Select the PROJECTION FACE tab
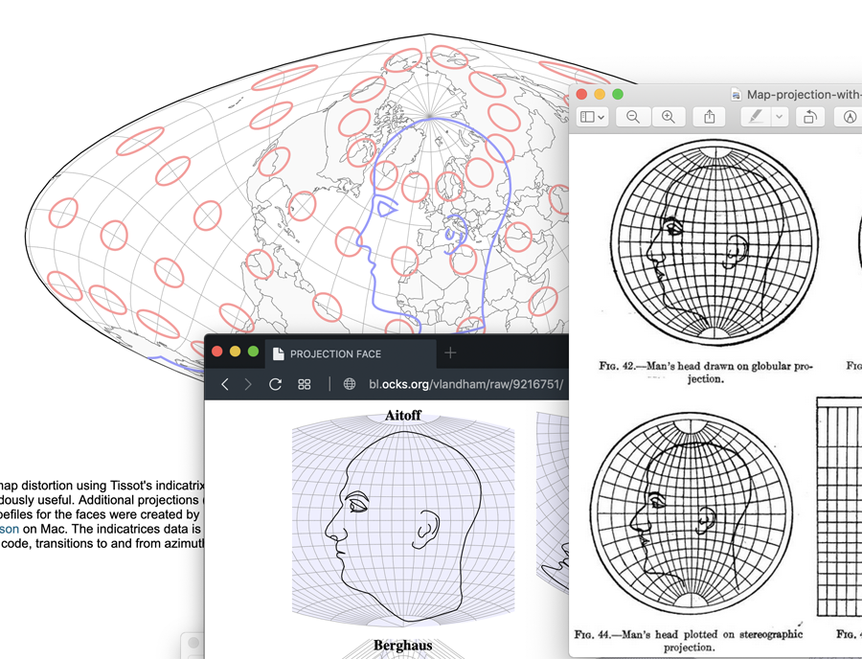The width and height of the screenshot is (862, 659). (351, 353)
